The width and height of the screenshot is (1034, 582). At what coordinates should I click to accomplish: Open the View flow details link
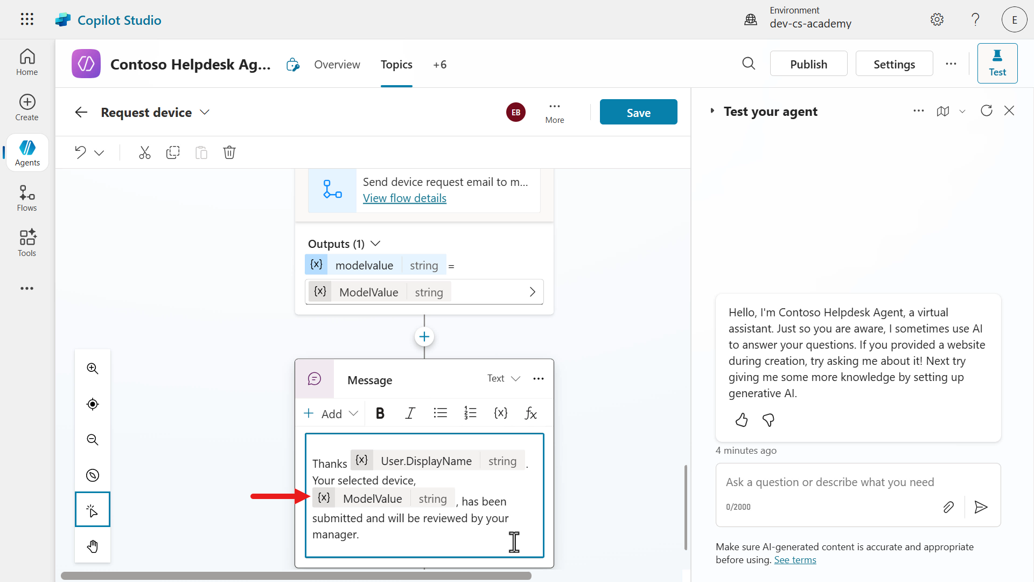[404, 198]
